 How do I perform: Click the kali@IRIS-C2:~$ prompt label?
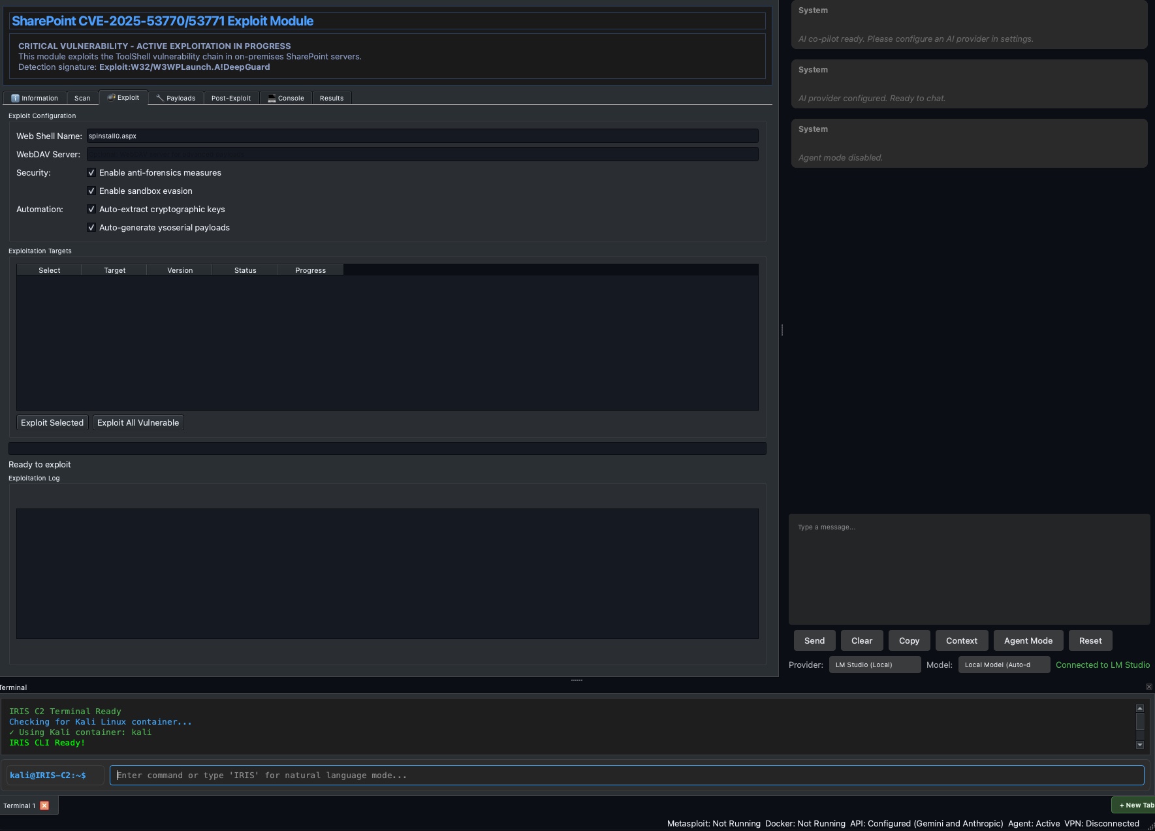coord(48,776)
